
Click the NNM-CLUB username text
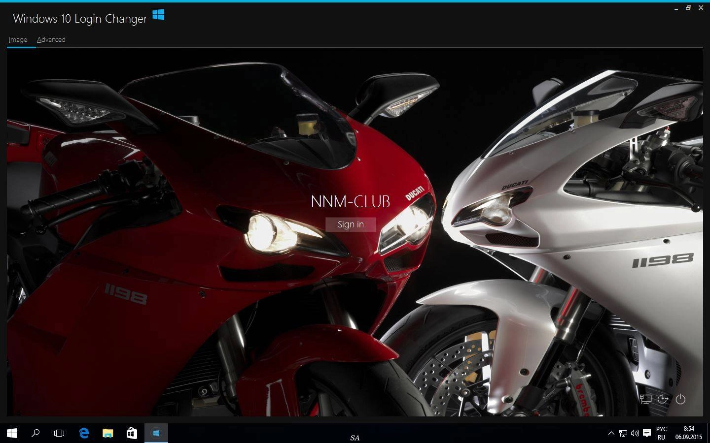click(351, 201)
